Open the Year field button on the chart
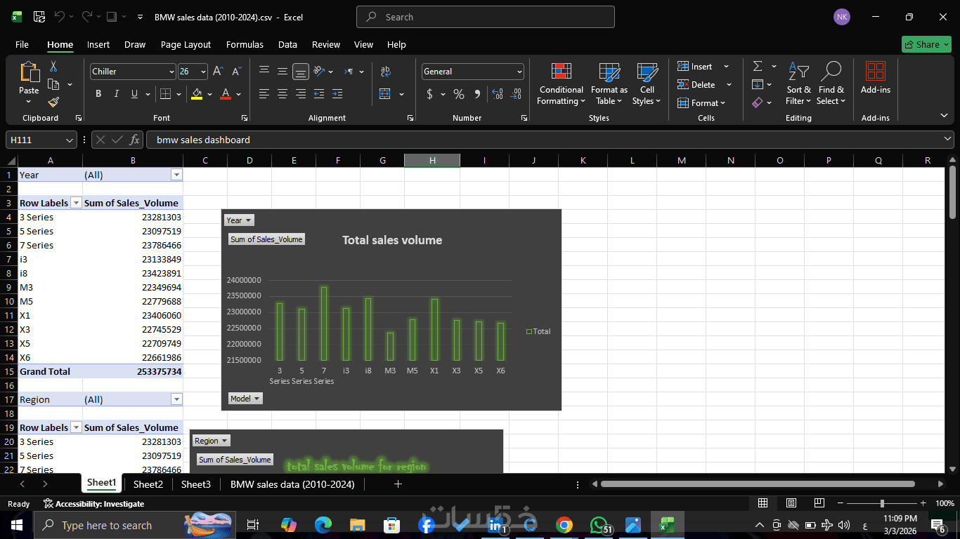 click(239, 220)
